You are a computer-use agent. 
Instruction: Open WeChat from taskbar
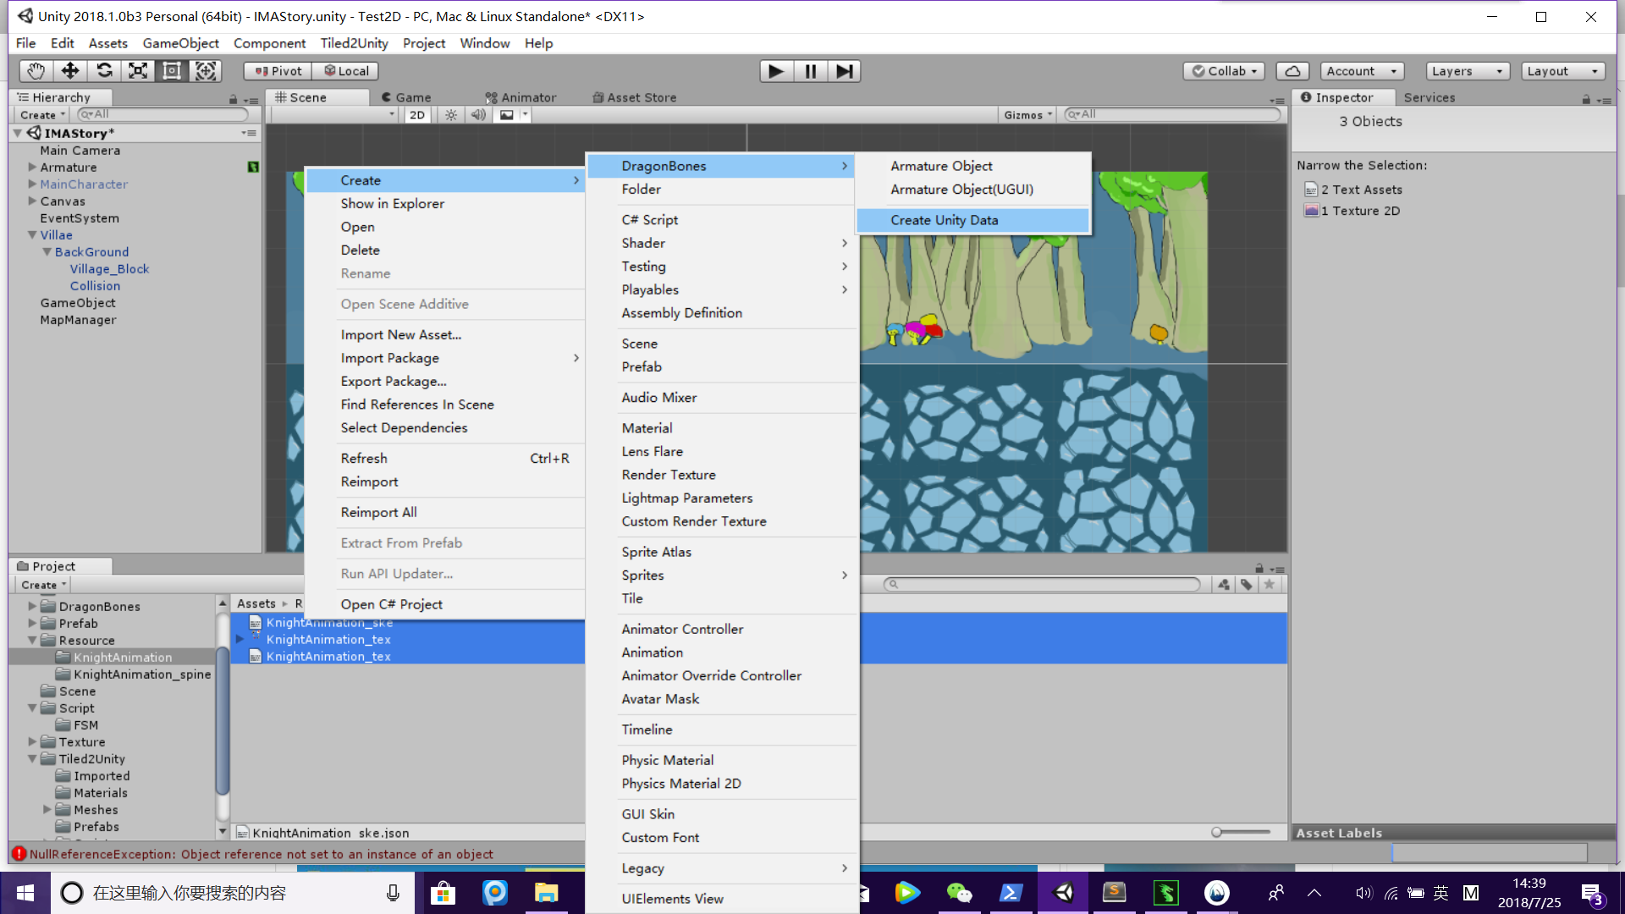click(959, 893)
